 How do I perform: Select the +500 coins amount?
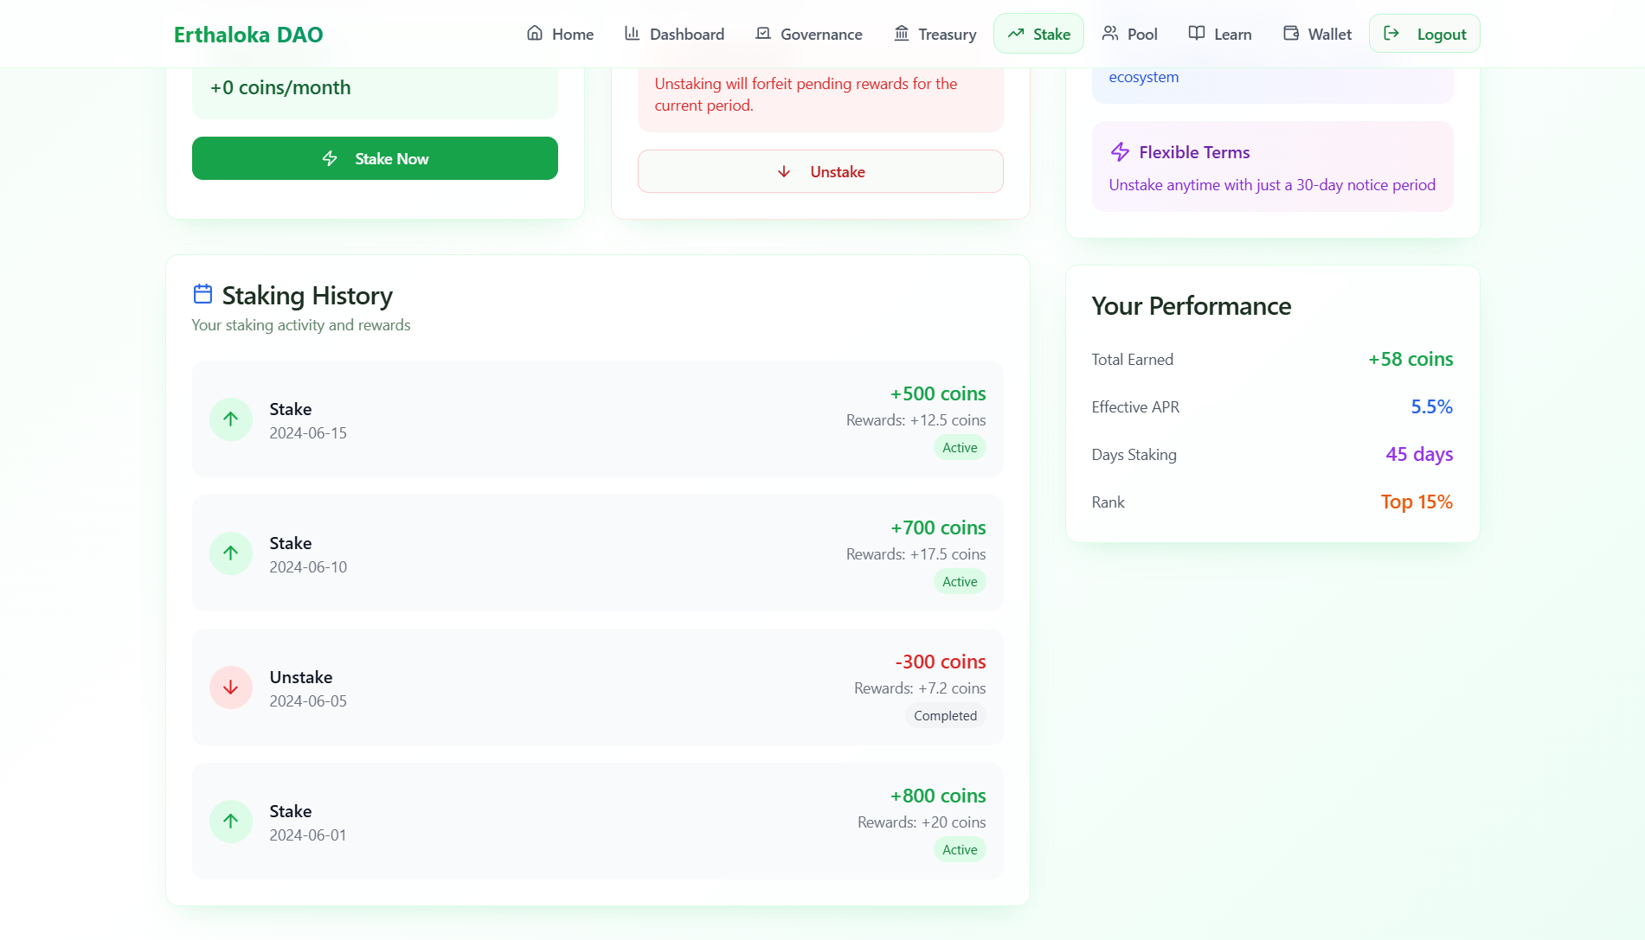tap(938, 393)
